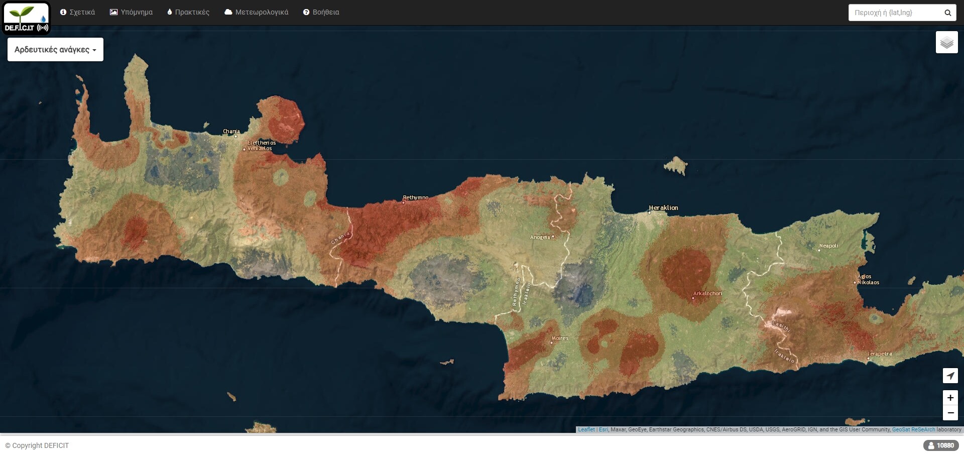The image size is (964, 460).
Task: Click the Heraklion city marker on map
Action: pos(649,212)
